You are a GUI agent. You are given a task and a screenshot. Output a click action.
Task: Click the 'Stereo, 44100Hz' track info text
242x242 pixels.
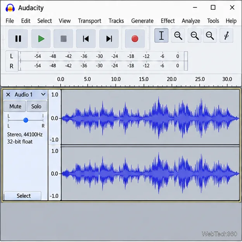tap(25, 135)
